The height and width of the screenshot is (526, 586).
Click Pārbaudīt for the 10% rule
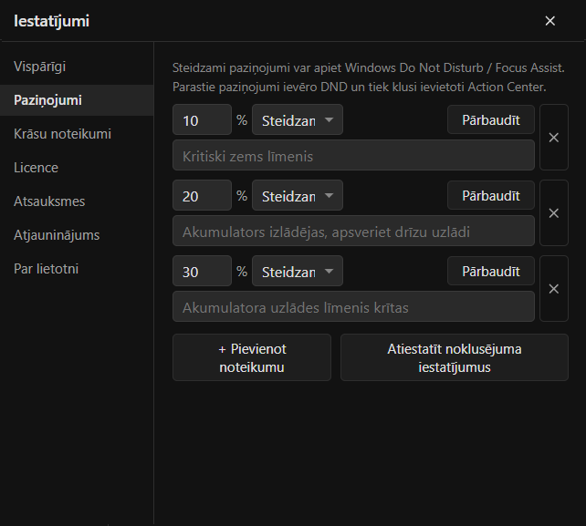(x=491, y=119)
